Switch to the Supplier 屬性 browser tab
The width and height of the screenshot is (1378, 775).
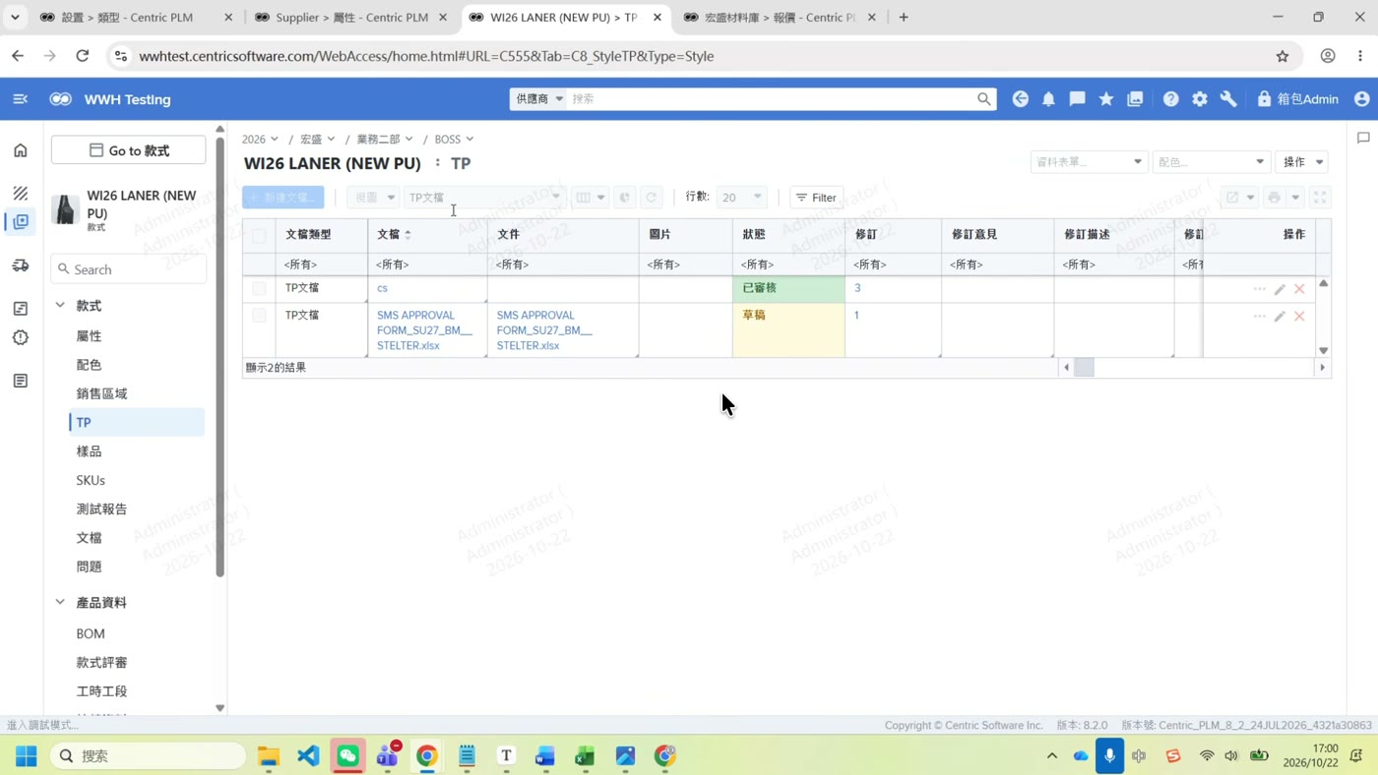click(x=351, y=18)
